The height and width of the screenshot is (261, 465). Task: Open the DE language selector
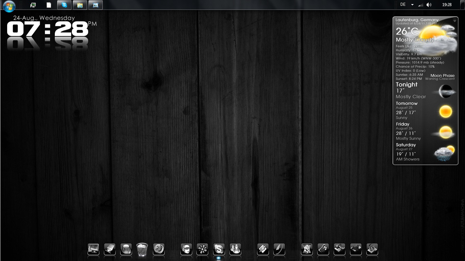coord(403,5)
